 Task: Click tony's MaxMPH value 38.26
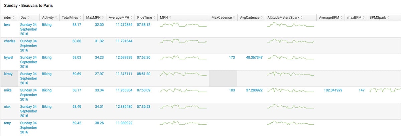pyautogui.click(x=99, y=123)
